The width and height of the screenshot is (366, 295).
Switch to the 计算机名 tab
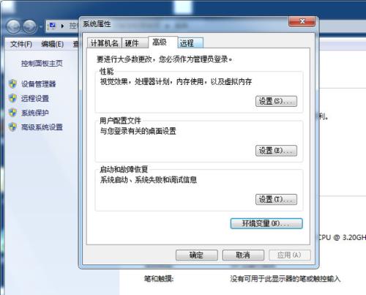105,43
